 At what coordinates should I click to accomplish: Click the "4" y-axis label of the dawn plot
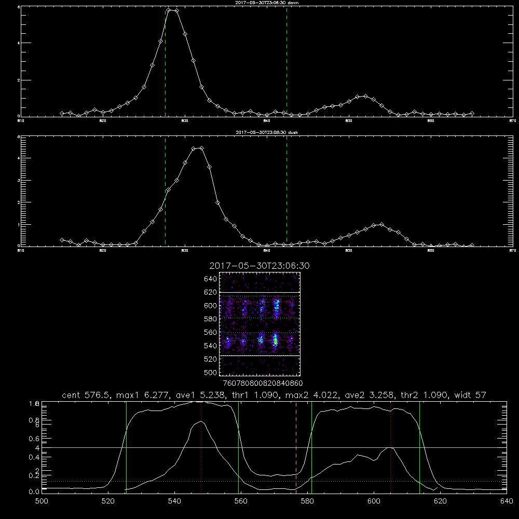tap(19, 43)
